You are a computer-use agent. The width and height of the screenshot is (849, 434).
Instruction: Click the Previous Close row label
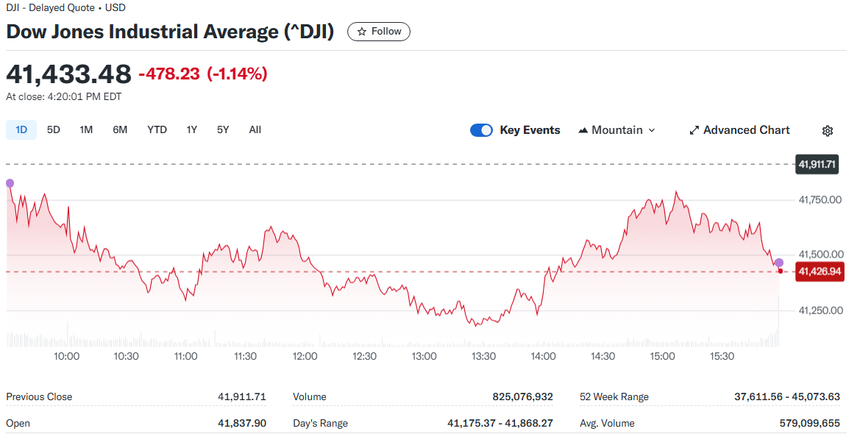(39, 396)
